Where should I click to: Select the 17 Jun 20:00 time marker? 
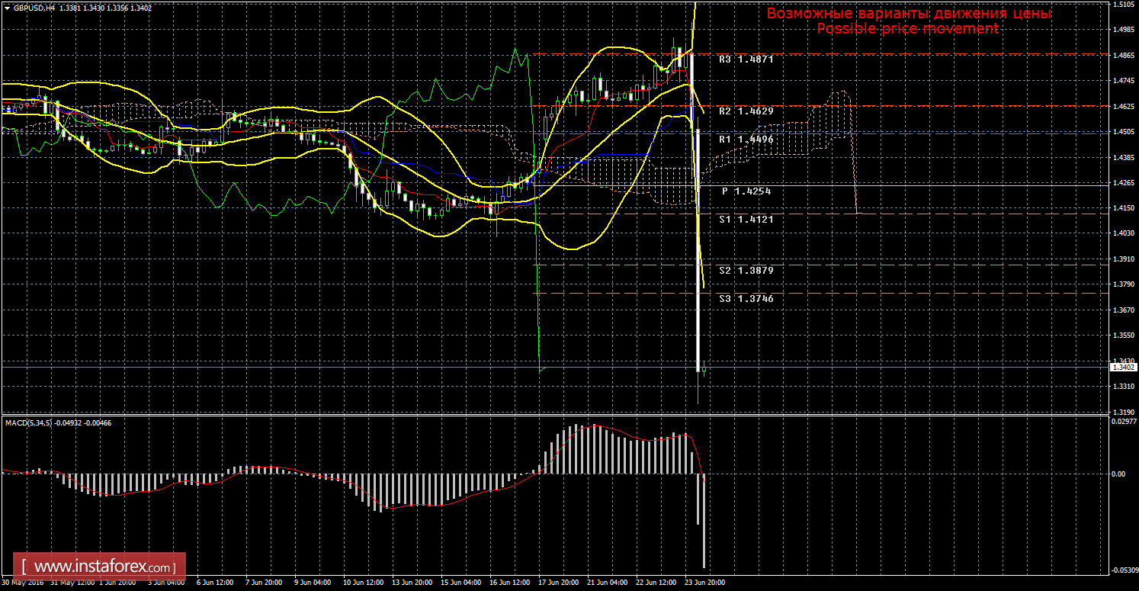(x=557, y=582)
